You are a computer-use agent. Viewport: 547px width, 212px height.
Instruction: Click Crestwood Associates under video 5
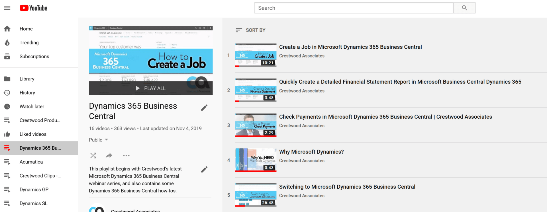click(302, 196)
